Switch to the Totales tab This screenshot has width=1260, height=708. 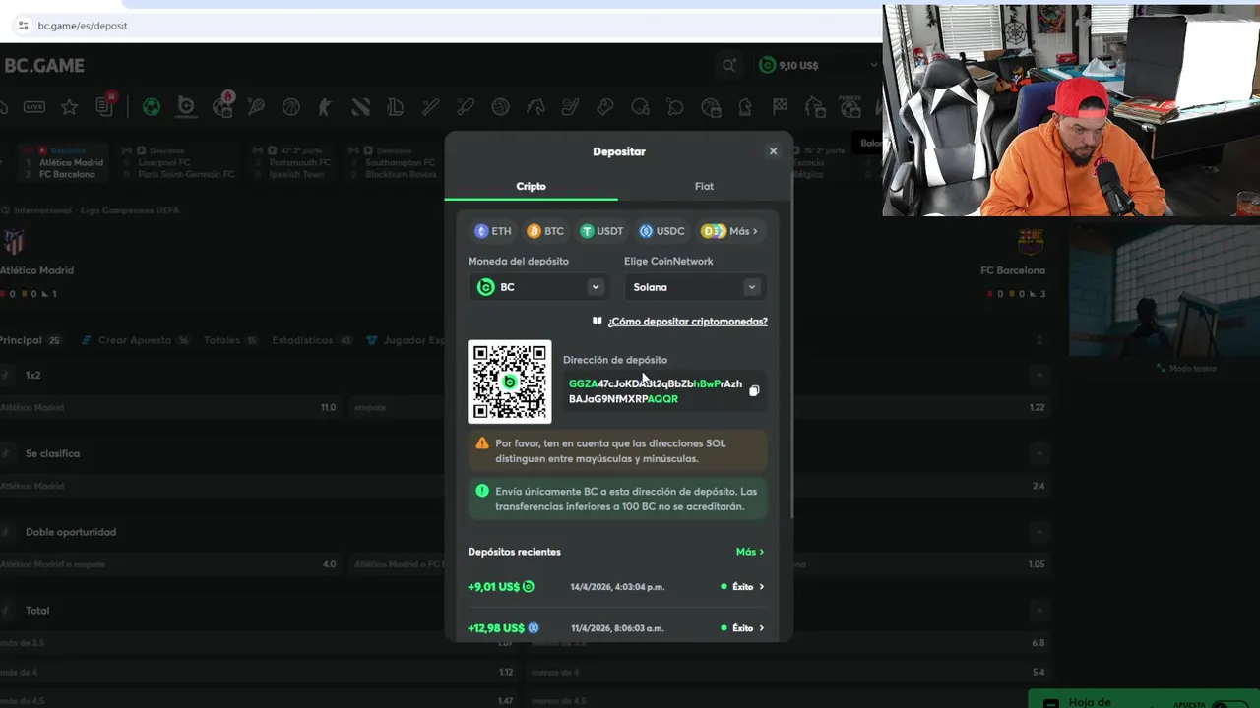point(230,340)
